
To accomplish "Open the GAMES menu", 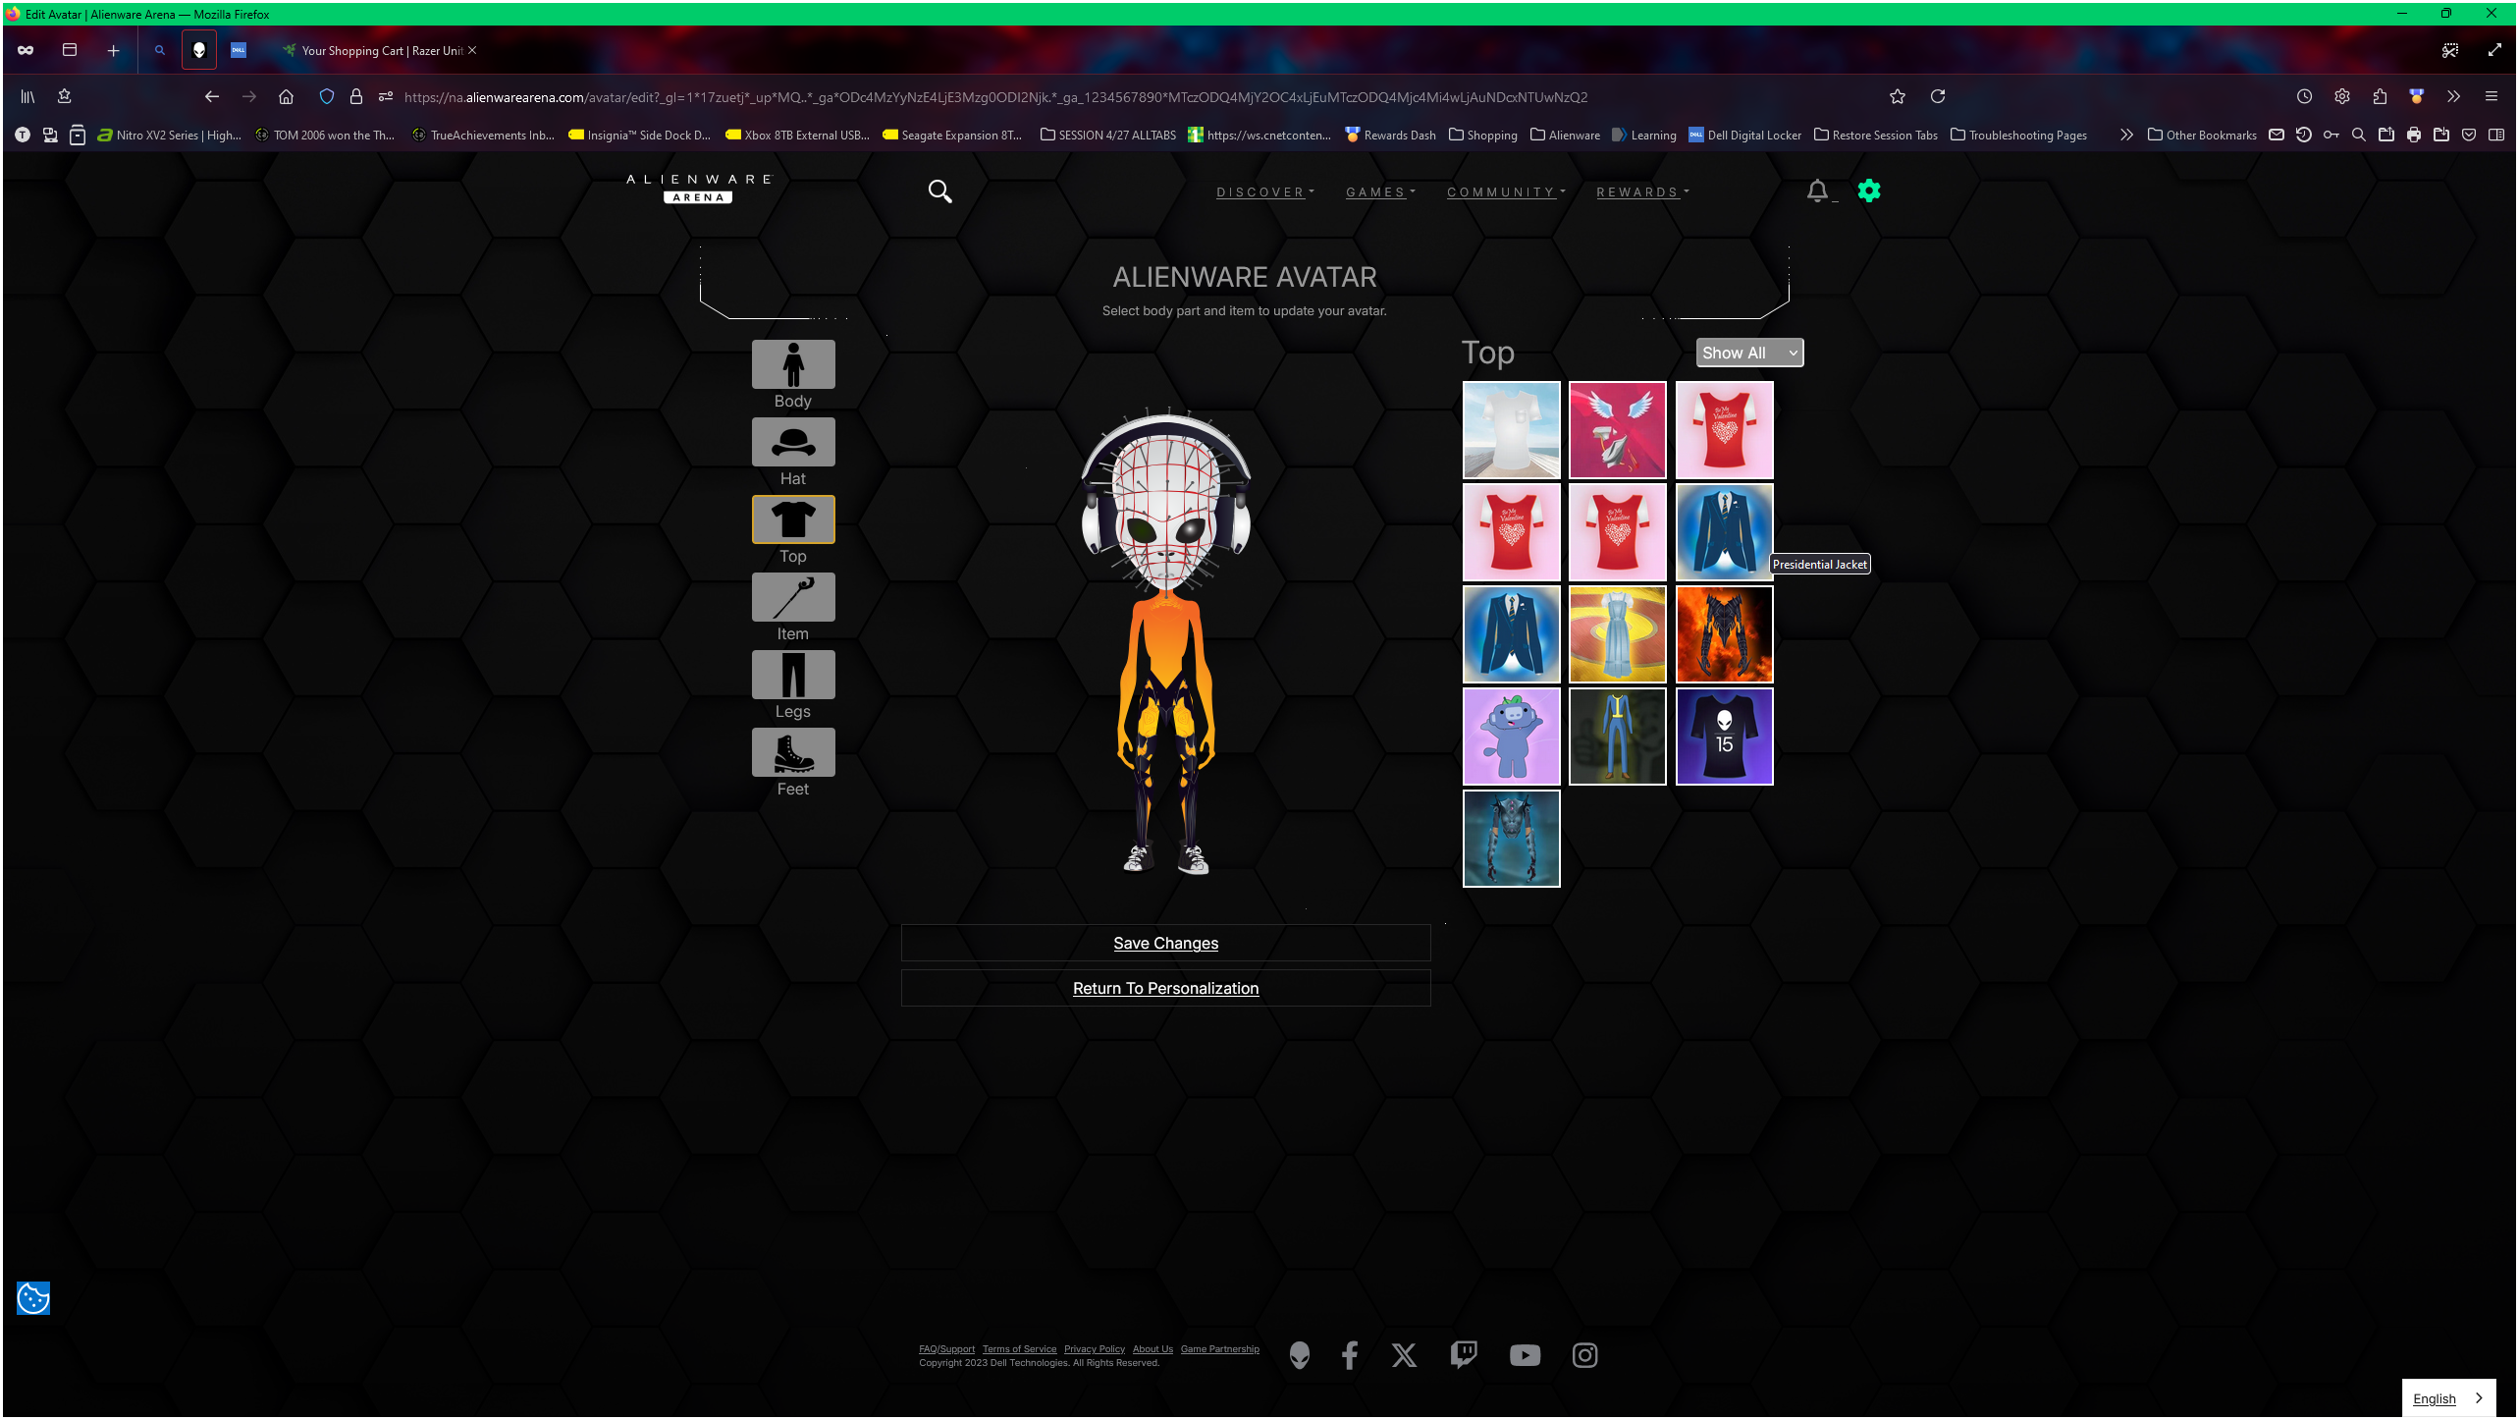I will click(1379, 192).
